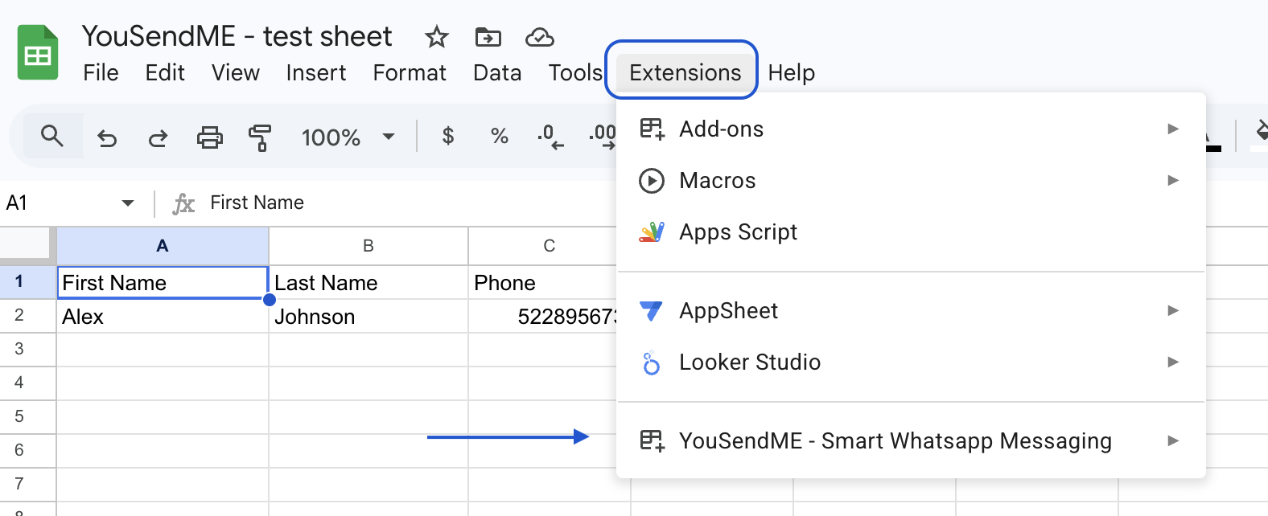The height and width of the screenshot is (516, 1268).
Task: Check the cloud save status icon
Action: (x=540, y=37)
